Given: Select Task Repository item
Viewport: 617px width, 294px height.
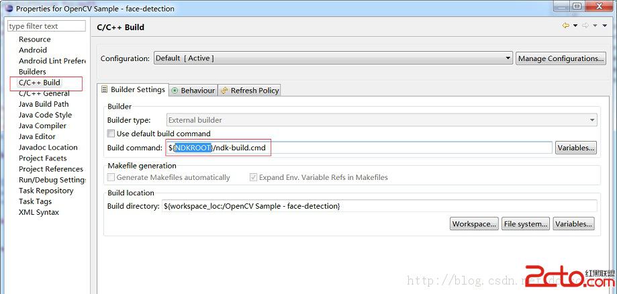Looking at the screenshot, I should [46, 191].
